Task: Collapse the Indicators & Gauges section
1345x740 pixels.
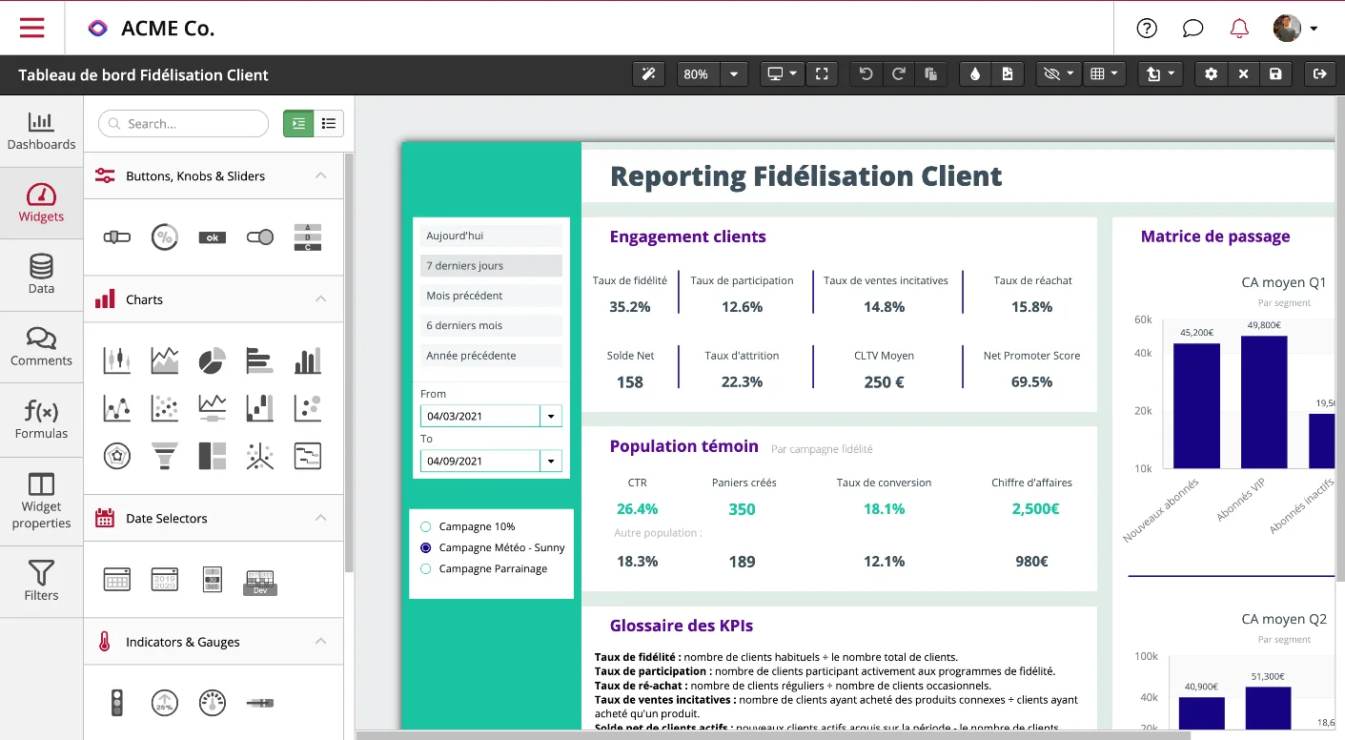Action: (320, 642)
